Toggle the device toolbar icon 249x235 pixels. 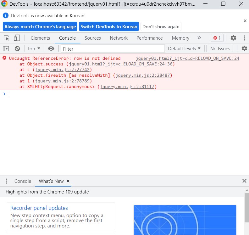coord(17,38)
